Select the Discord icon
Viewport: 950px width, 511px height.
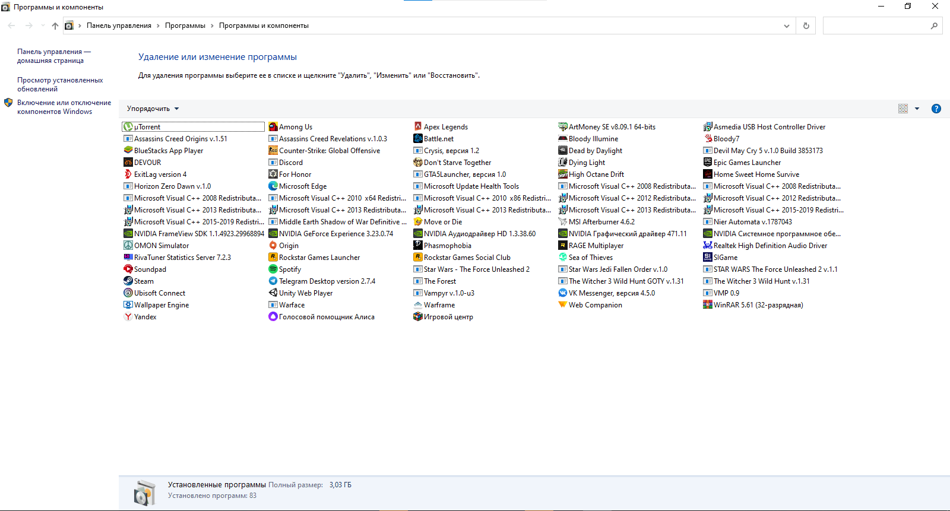273,163
